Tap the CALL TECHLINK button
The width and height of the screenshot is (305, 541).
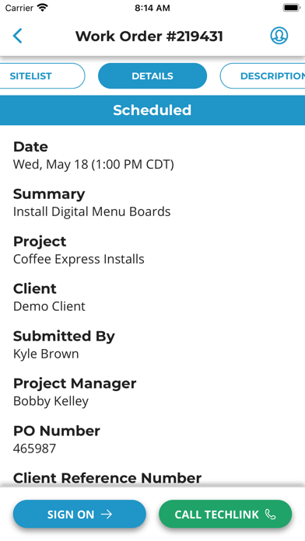[225, 514]
